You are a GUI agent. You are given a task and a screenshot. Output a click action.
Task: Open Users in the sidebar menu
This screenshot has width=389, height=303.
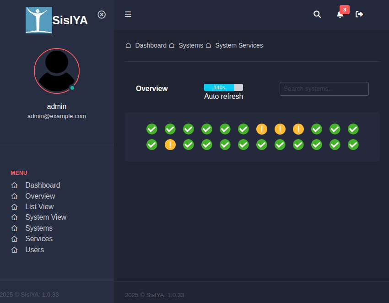click(x=35, y=249)
